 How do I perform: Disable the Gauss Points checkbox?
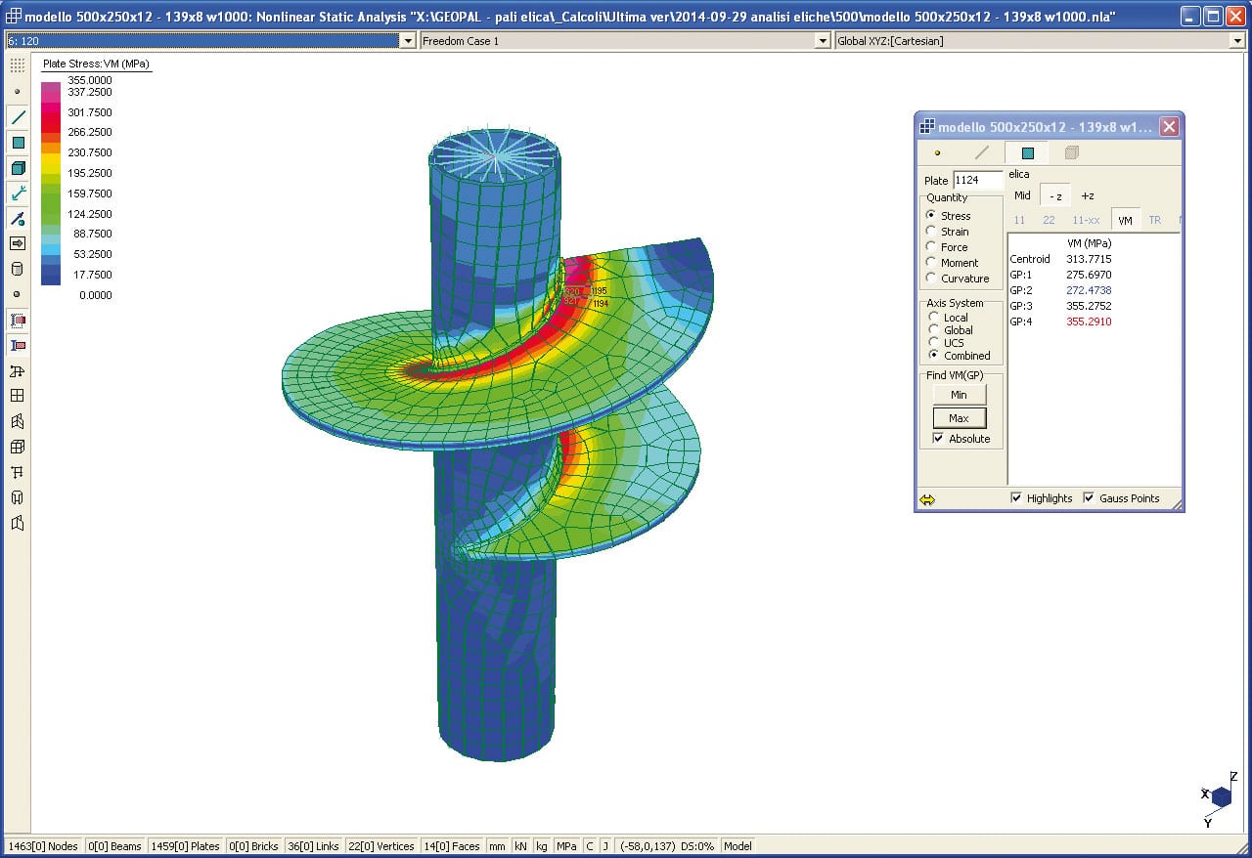pos(1089,498)
